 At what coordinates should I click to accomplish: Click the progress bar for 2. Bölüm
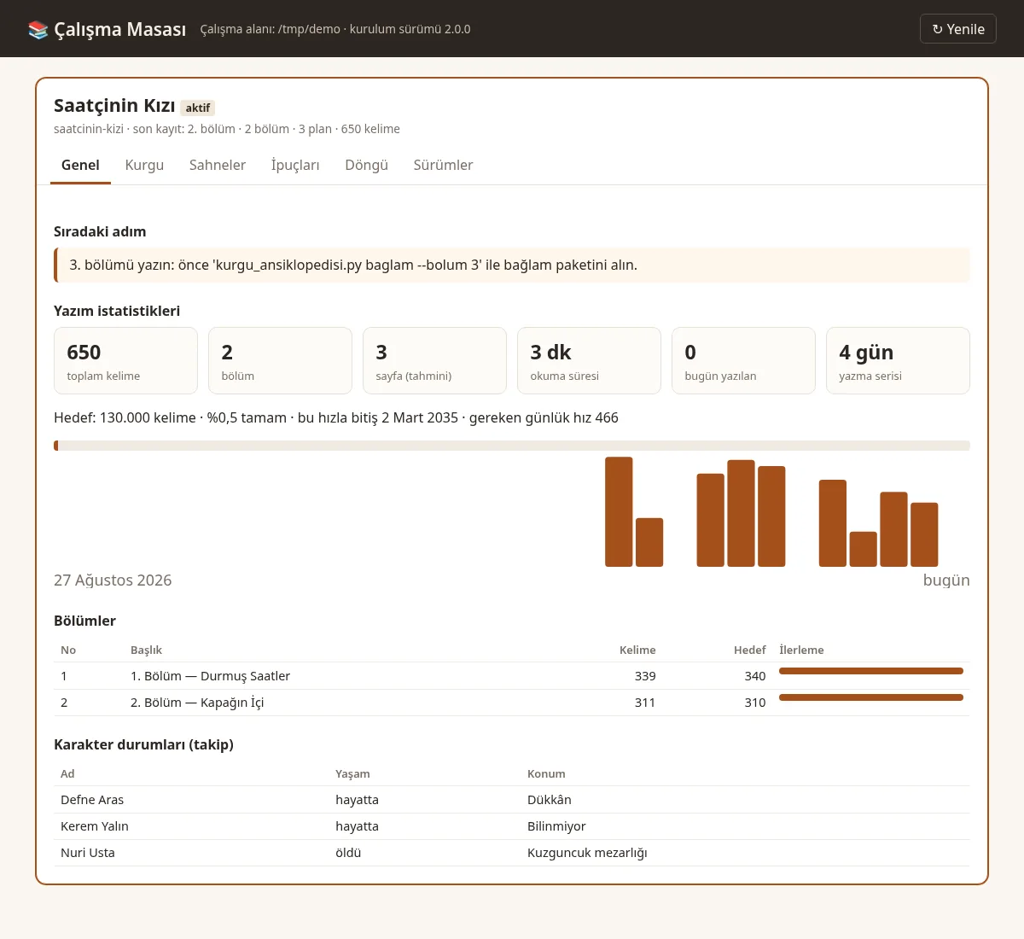871,697
